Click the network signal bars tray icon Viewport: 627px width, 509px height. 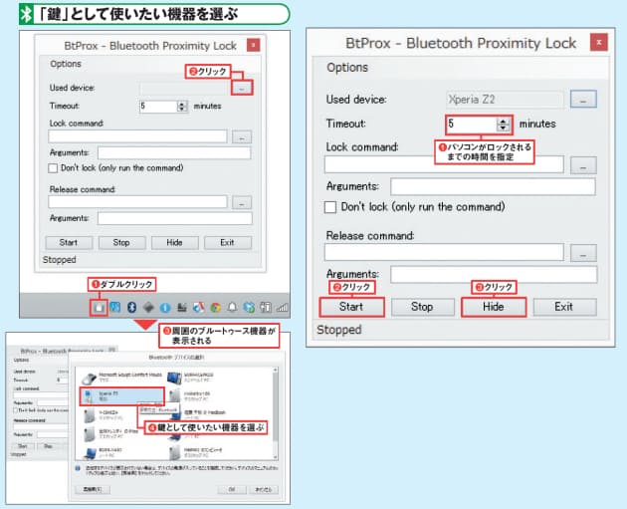[x=282, y=308]
